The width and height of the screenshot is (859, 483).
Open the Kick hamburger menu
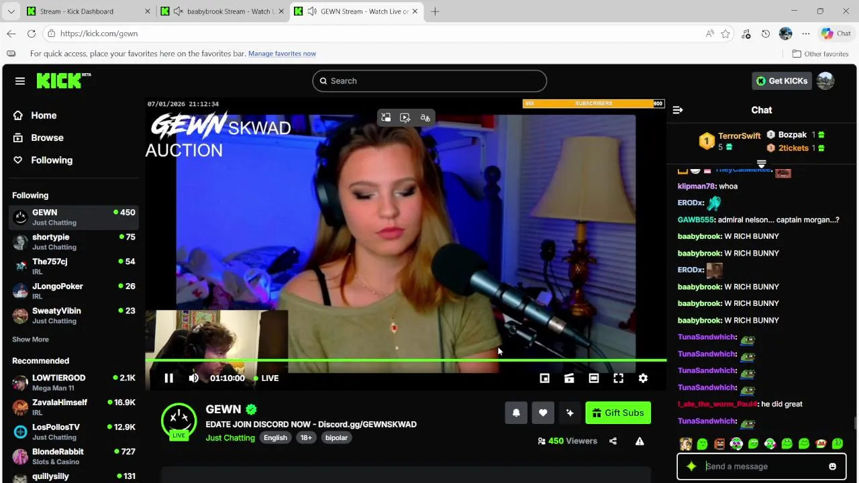[20, 81]
